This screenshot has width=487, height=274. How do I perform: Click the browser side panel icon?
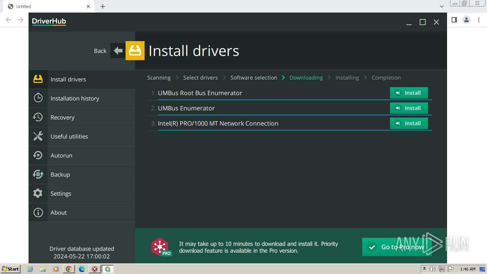click(x=454, y=20)
